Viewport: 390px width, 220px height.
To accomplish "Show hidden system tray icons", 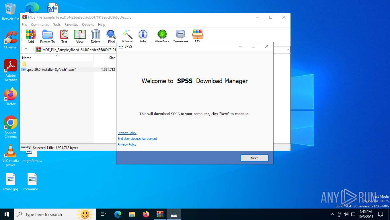I will [332, 214].
